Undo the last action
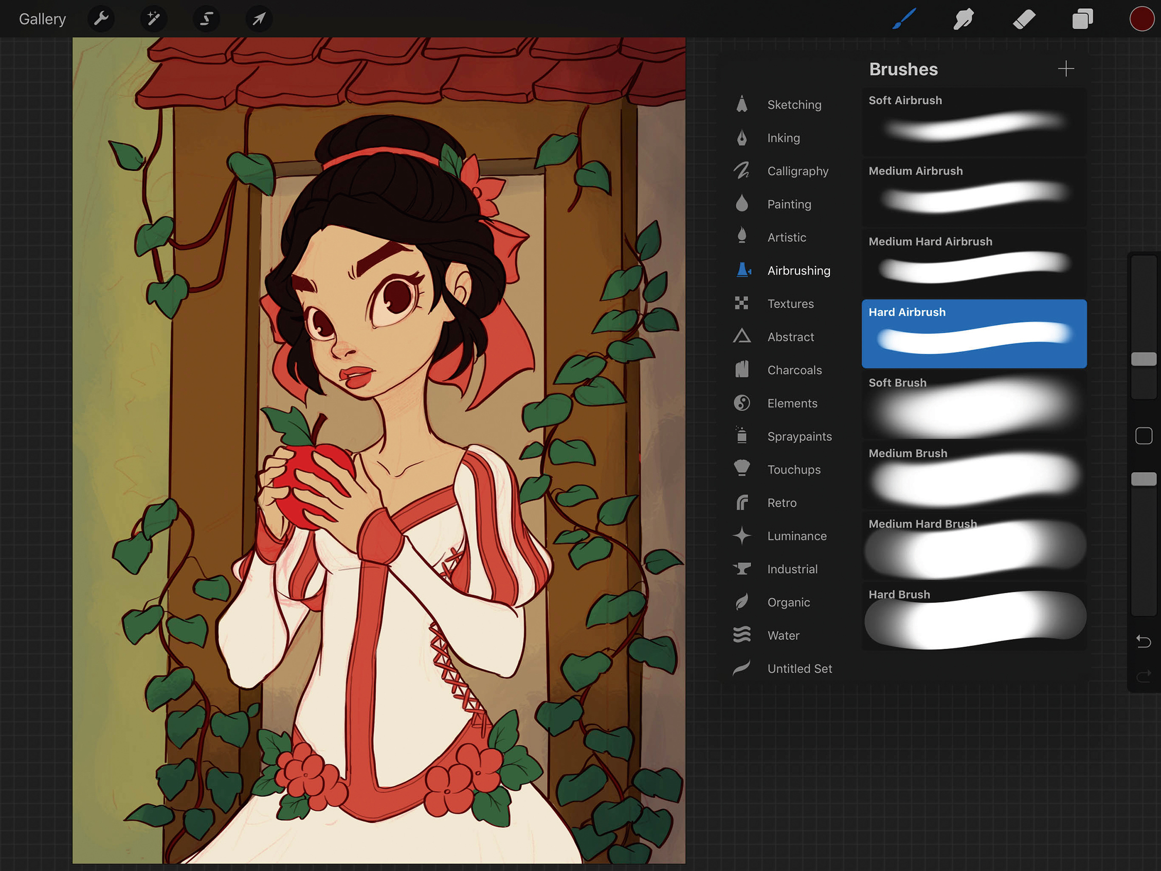Image resolution: width=1161 pixels, height=871 pixels. [x=1144, y=641]
